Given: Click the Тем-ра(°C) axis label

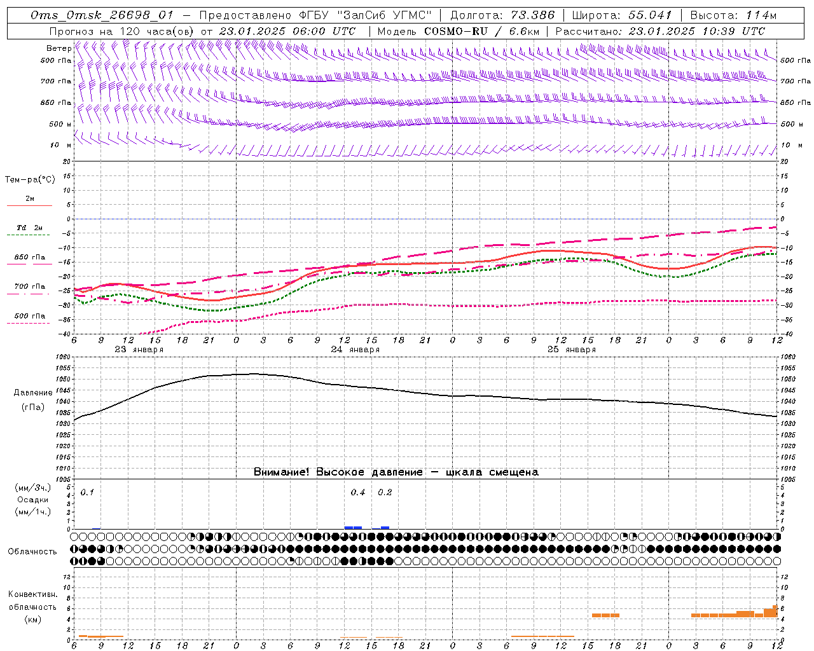Looking at the screenshot, I should [x=30, y=180].
